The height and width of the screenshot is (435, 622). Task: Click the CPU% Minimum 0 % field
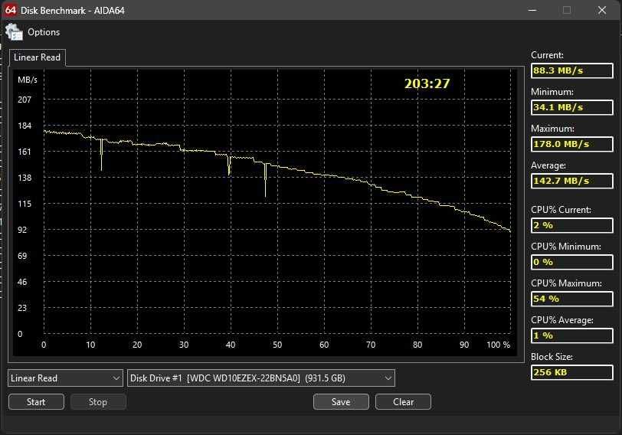(x=571, y=262)
